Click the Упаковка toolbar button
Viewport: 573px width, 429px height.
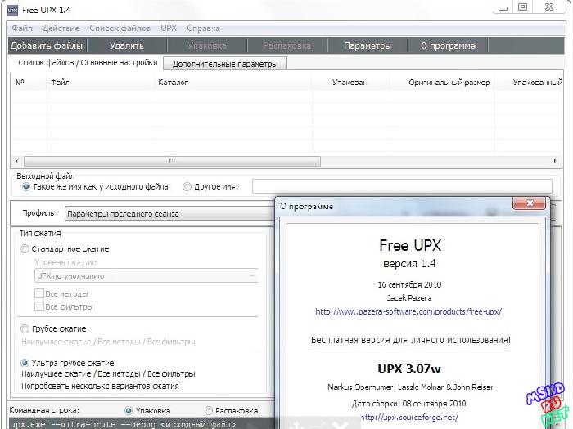point(207,46)
